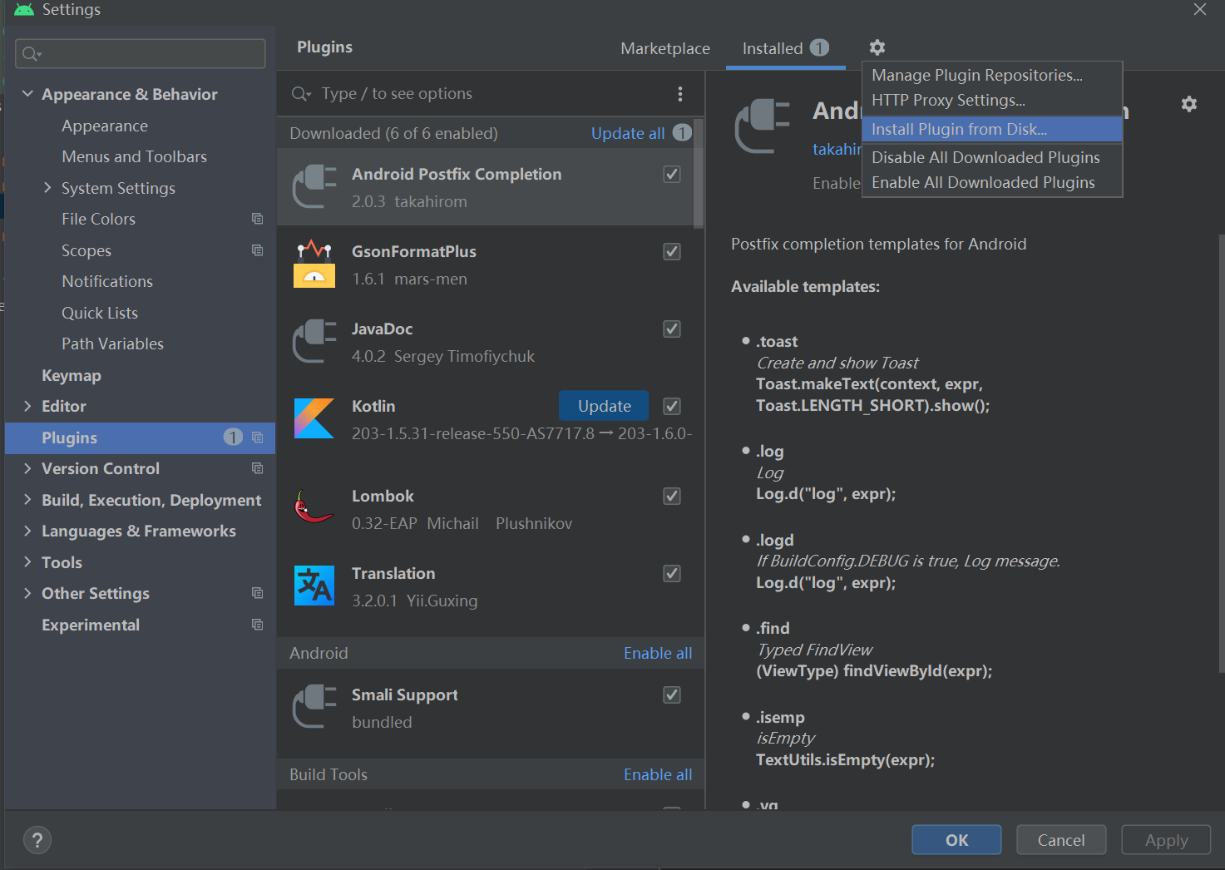Viewport: 1225px width, 870px height.
Task: Open HTTP Proxy Settings menu item
Action: point(992,100)
